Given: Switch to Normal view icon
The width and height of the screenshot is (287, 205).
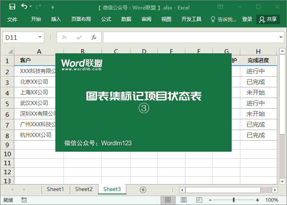Looking at the screenshot, I should tap(168, 200).
